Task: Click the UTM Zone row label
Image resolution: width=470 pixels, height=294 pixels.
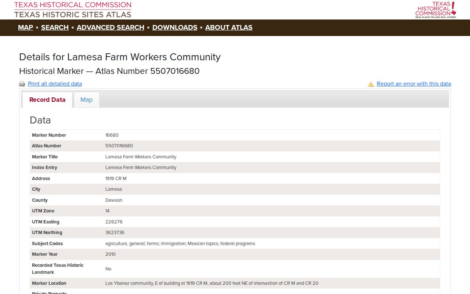Action: point(43,211)
